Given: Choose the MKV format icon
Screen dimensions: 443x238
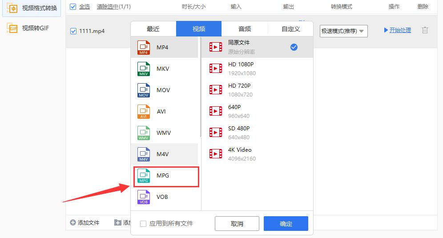Looking at the screenshot, I should coord(144,69).
